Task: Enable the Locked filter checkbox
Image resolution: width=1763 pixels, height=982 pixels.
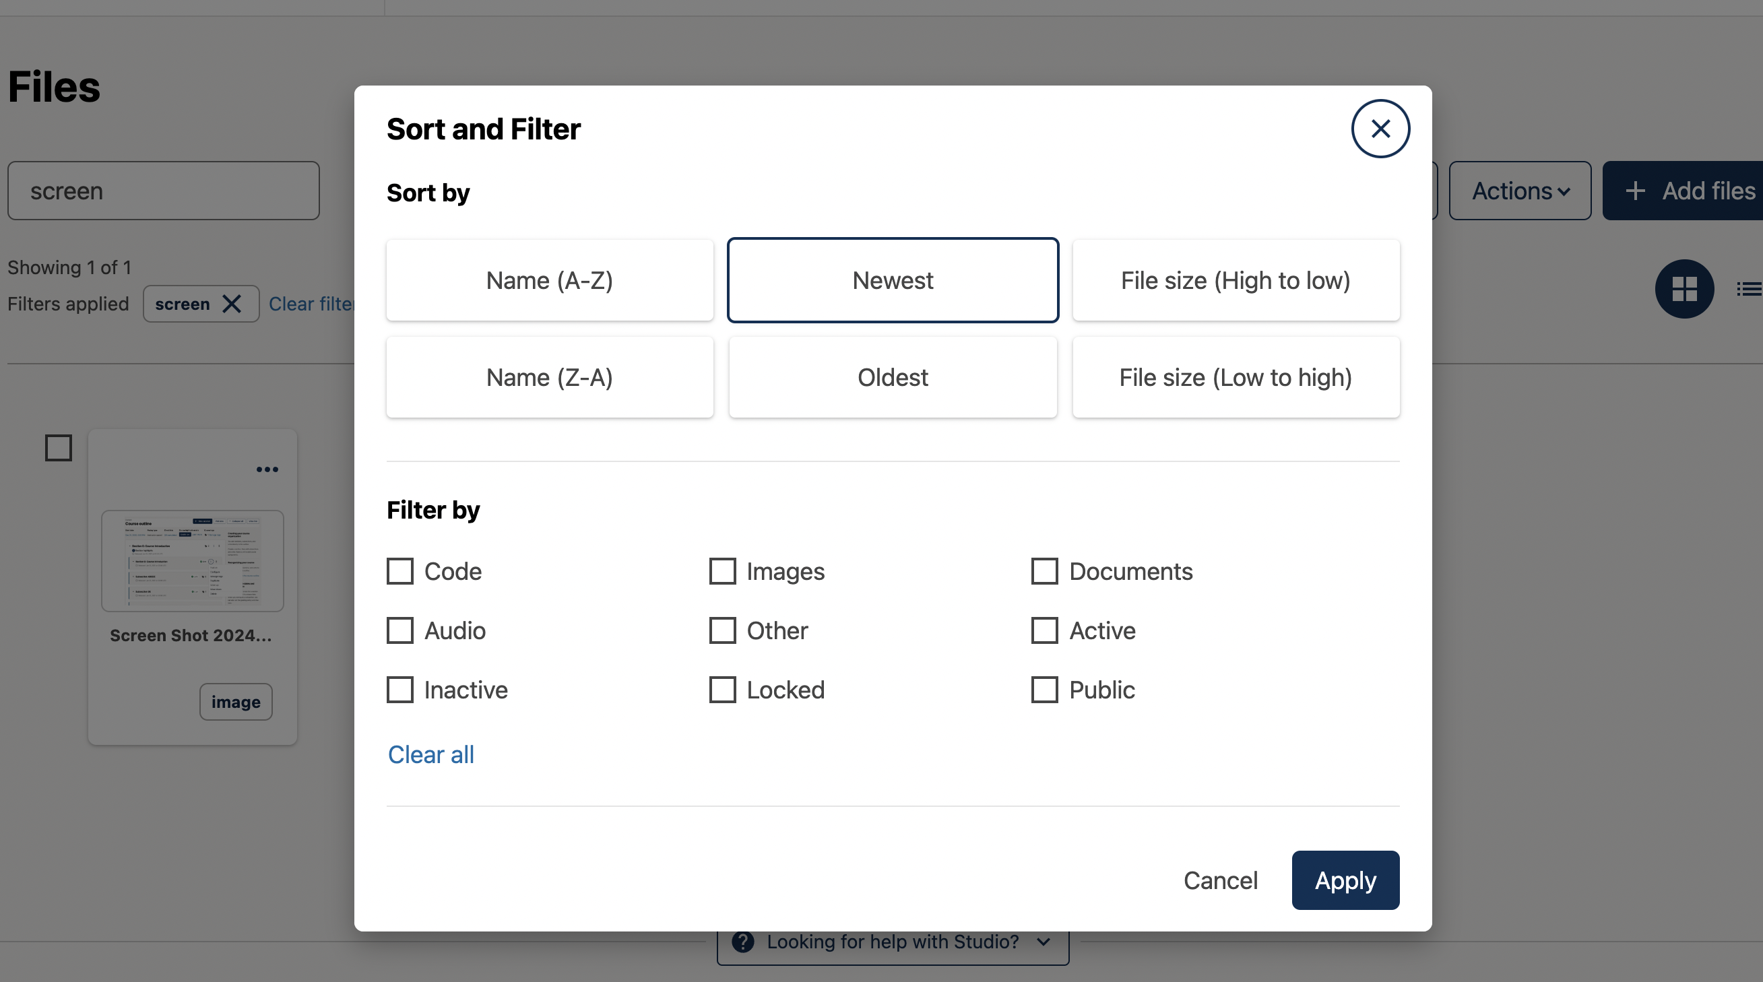Action: (x=722, y=690)
